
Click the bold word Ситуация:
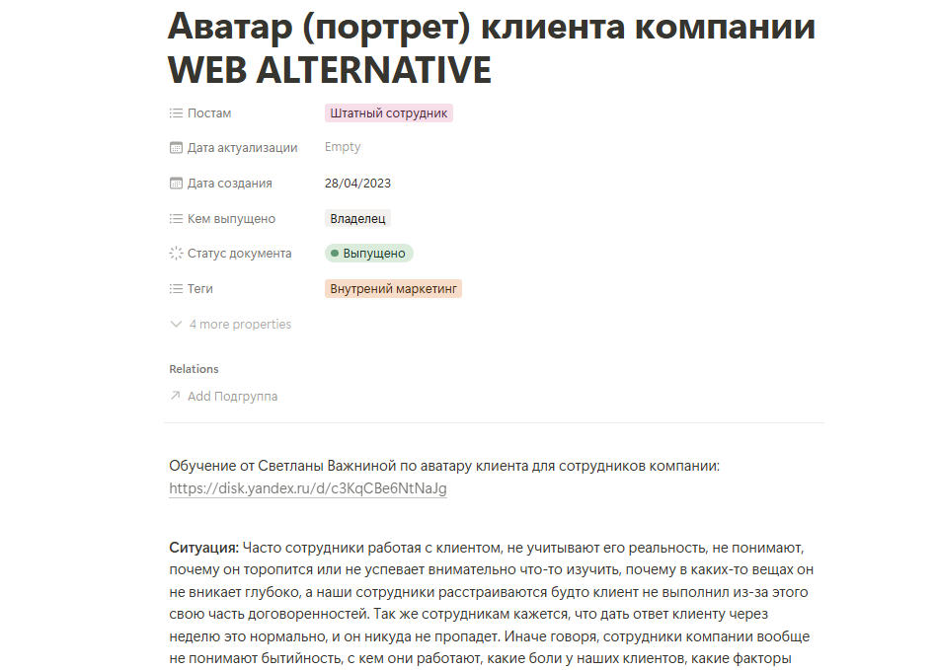203,547
